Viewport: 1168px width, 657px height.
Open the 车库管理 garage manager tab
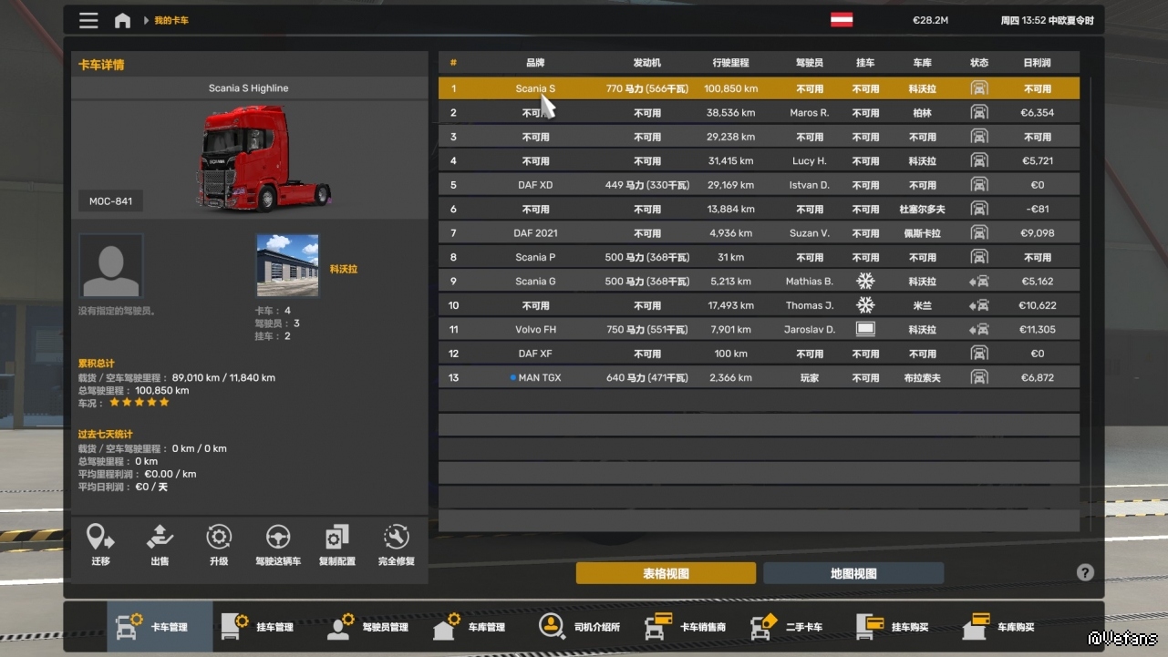tap(477, 626)
